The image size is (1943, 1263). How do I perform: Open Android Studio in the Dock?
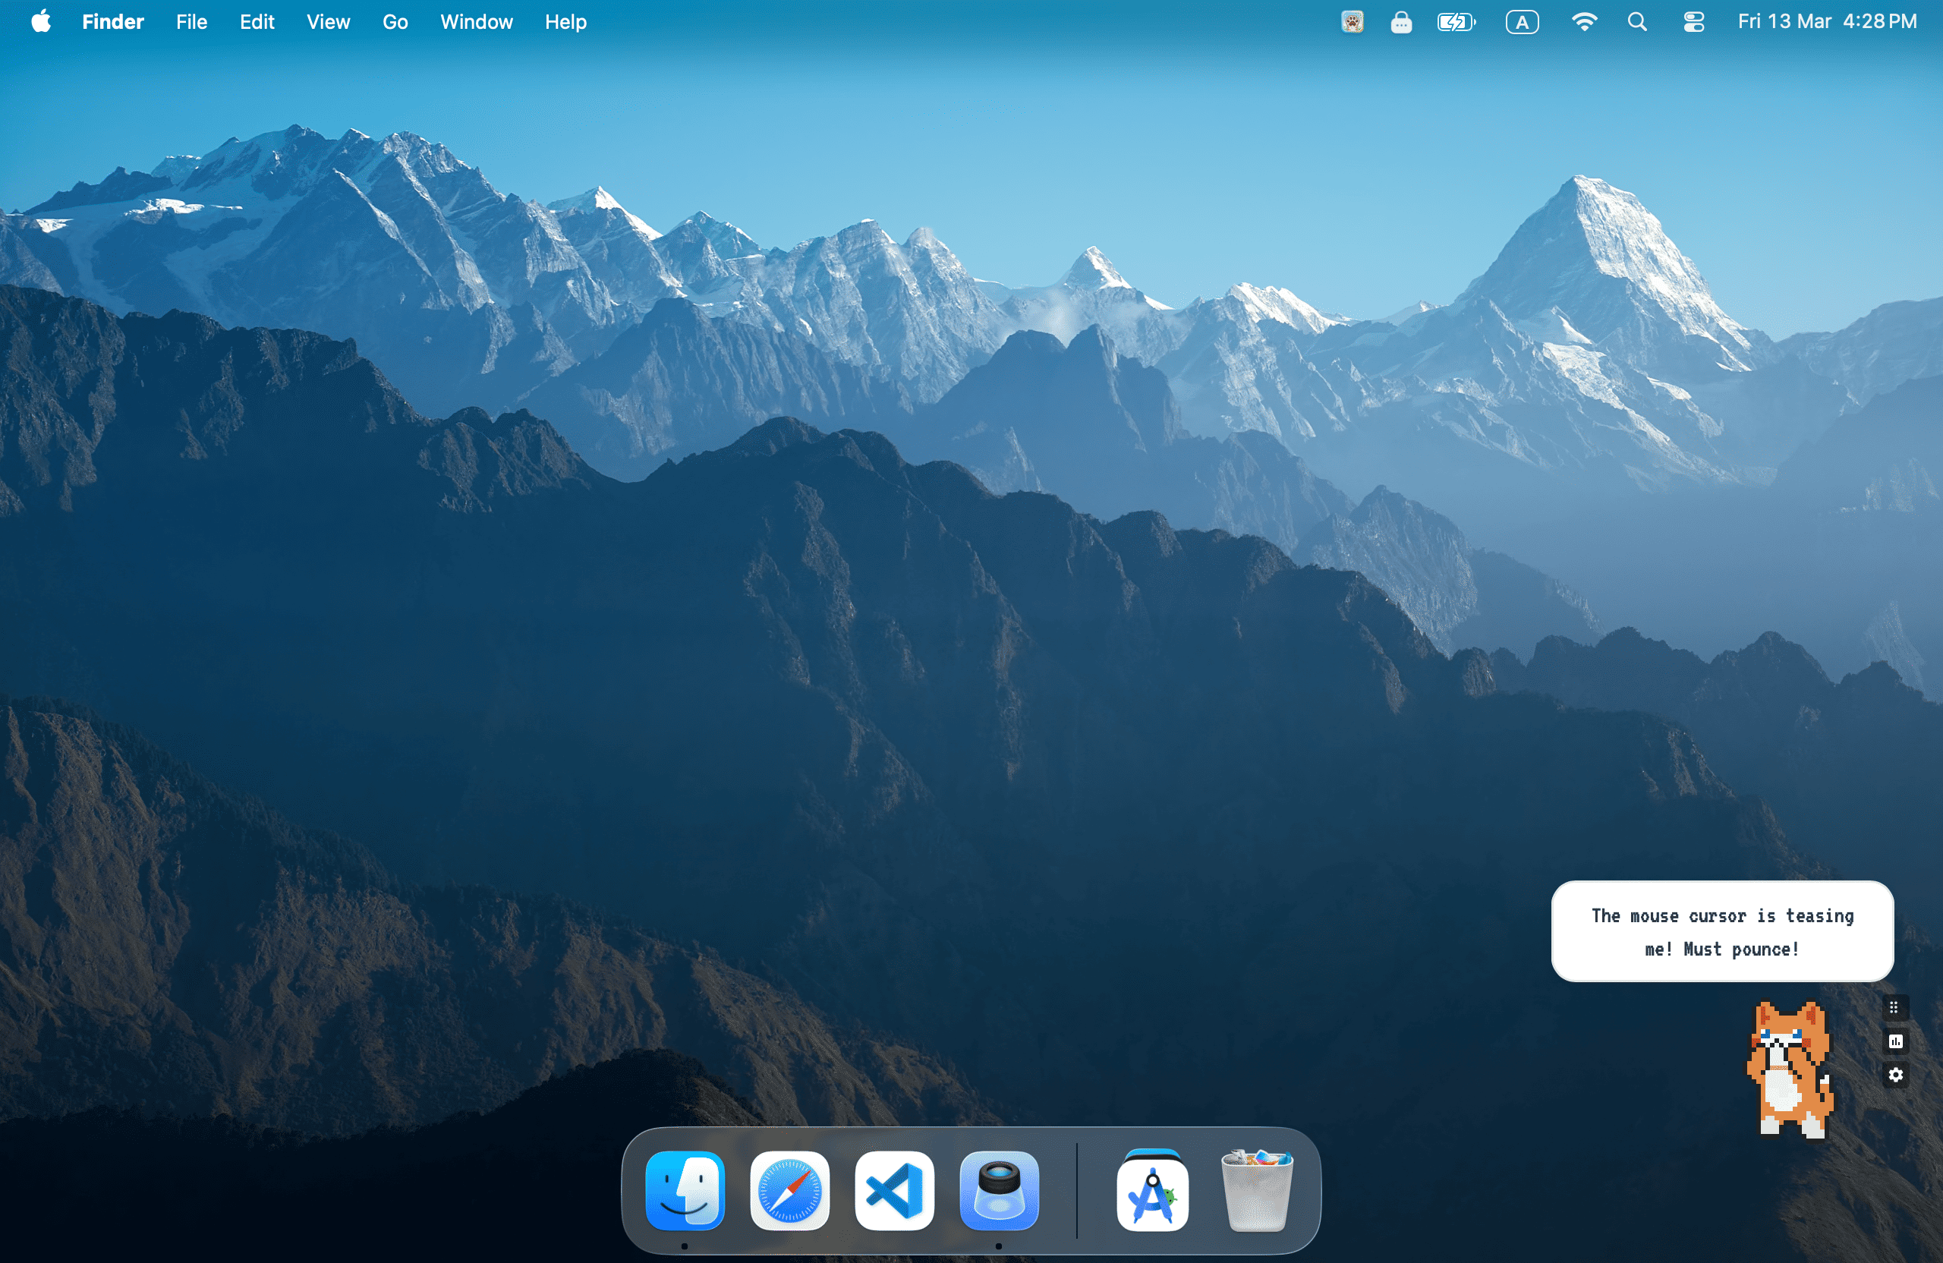1152,1191
